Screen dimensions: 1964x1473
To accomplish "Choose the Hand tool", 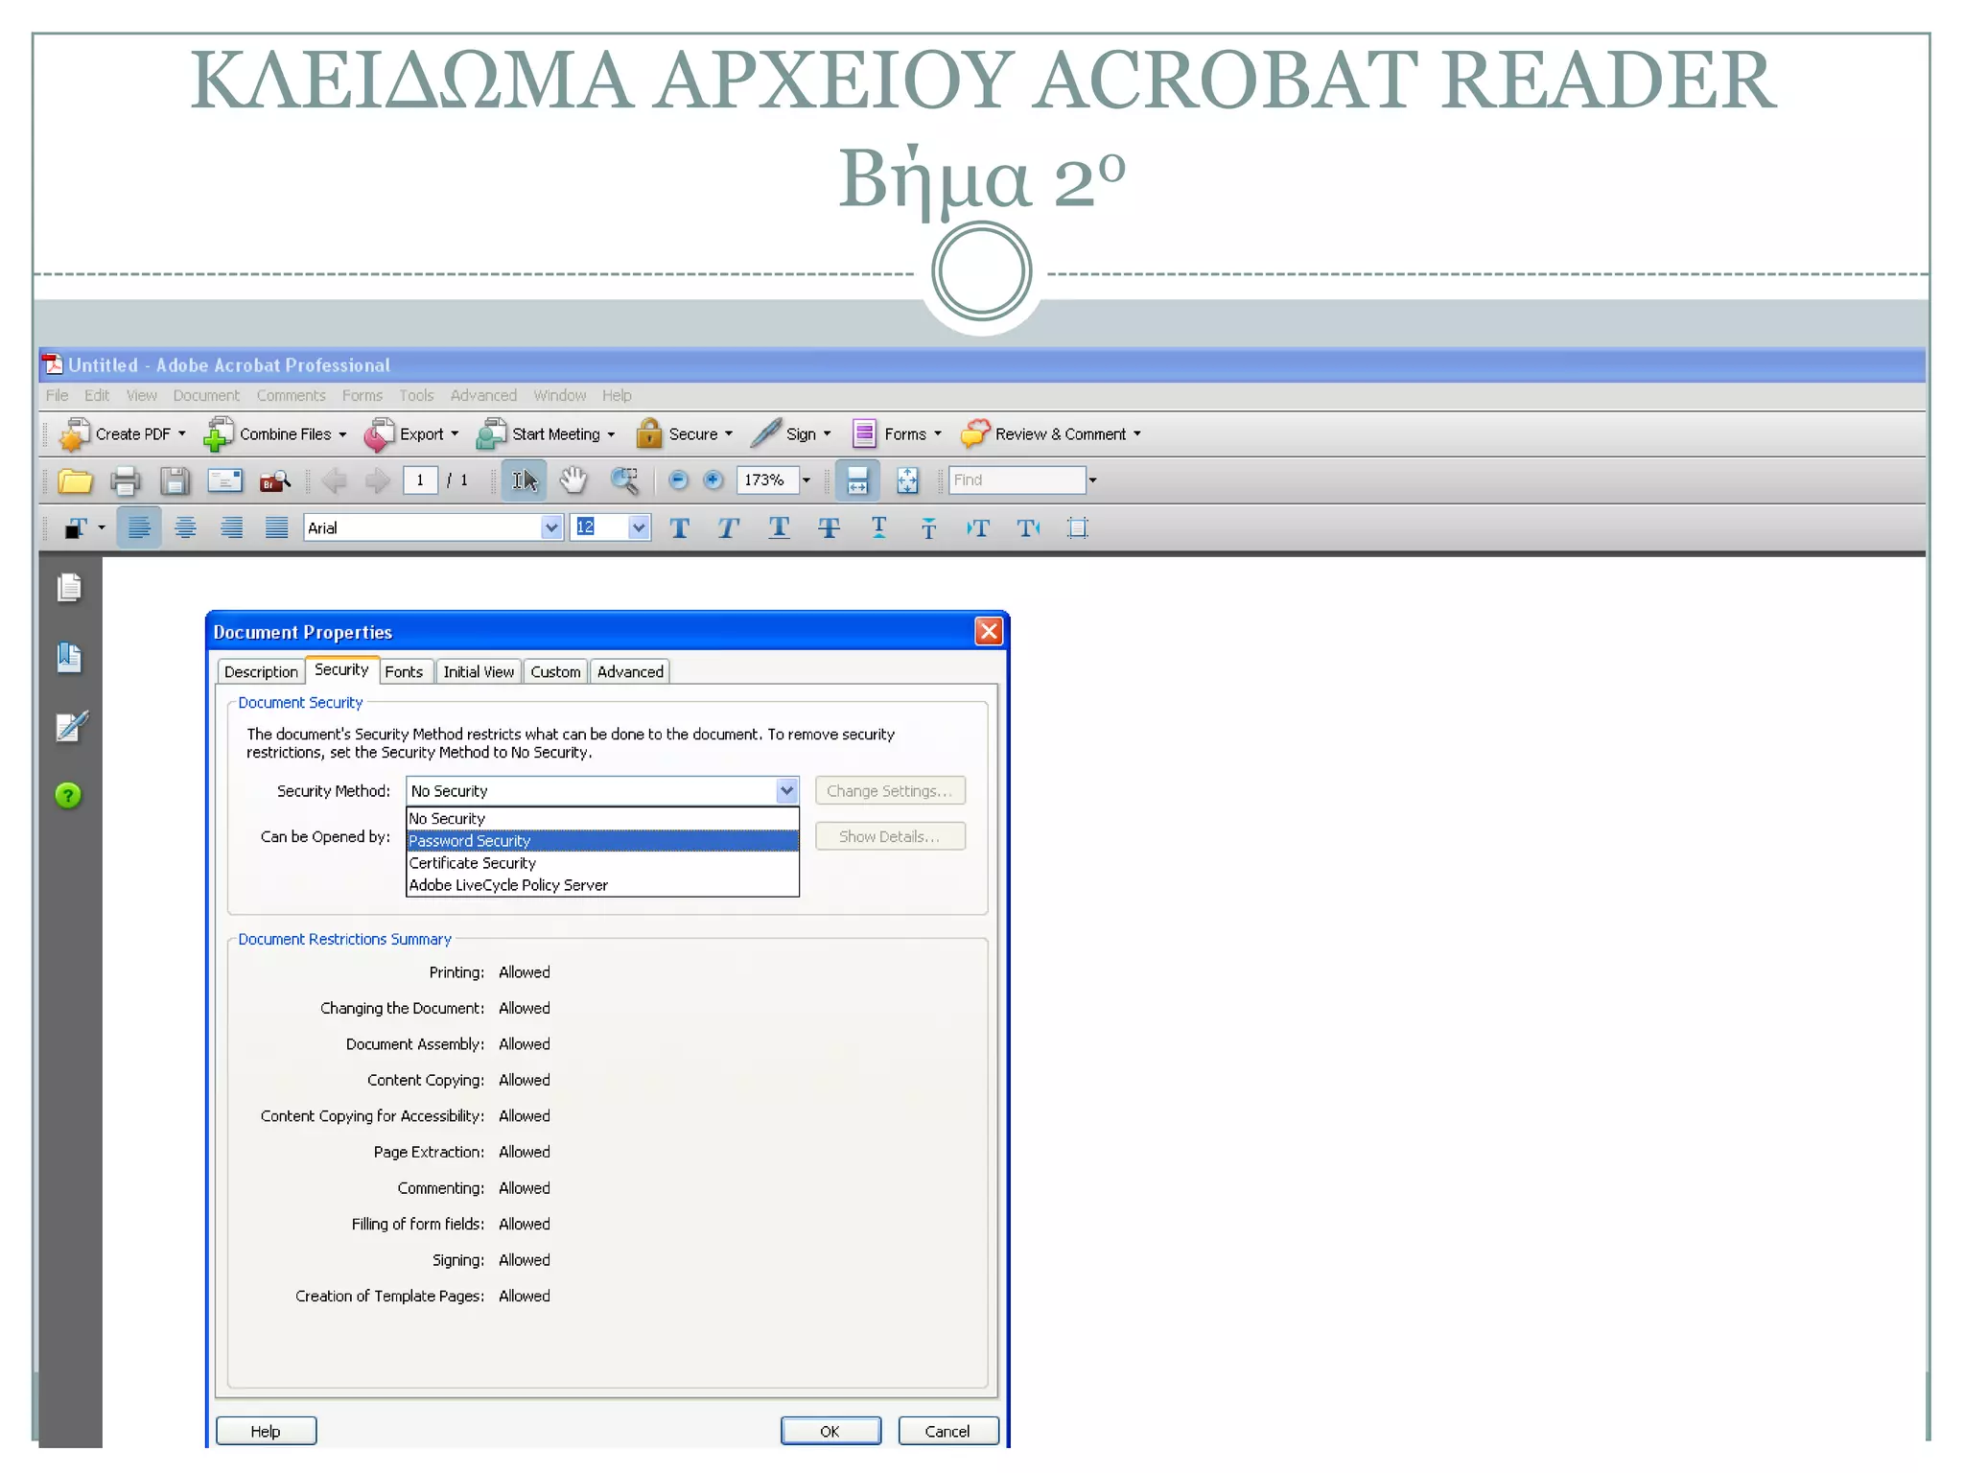I will click(573, 480).
